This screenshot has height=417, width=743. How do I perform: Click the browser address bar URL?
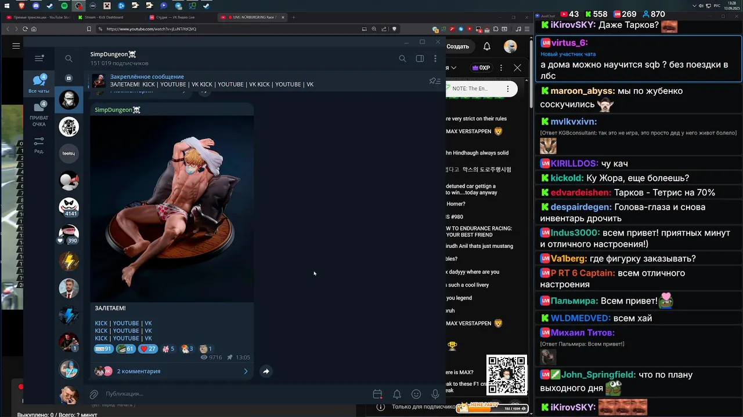[x=152, y=29]
